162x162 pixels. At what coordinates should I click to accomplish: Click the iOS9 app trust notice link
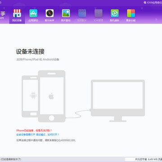pos(153,3)
